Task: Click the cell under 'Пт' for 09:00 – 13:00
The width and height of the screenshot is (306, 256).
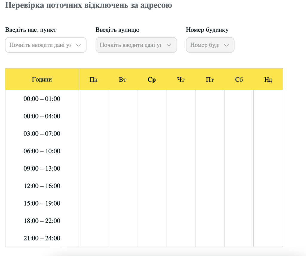Action: coord(210,169)
